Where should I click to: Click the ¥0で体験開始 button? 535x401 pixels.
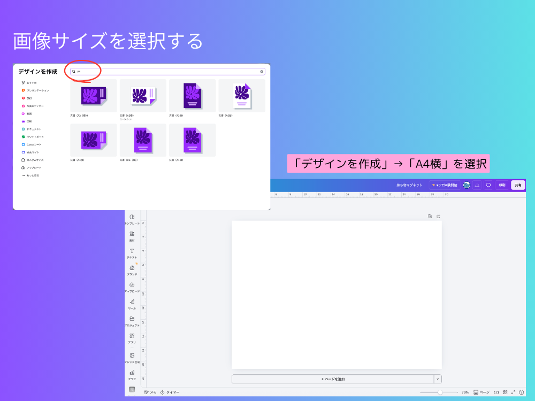[x=445, y=185]
